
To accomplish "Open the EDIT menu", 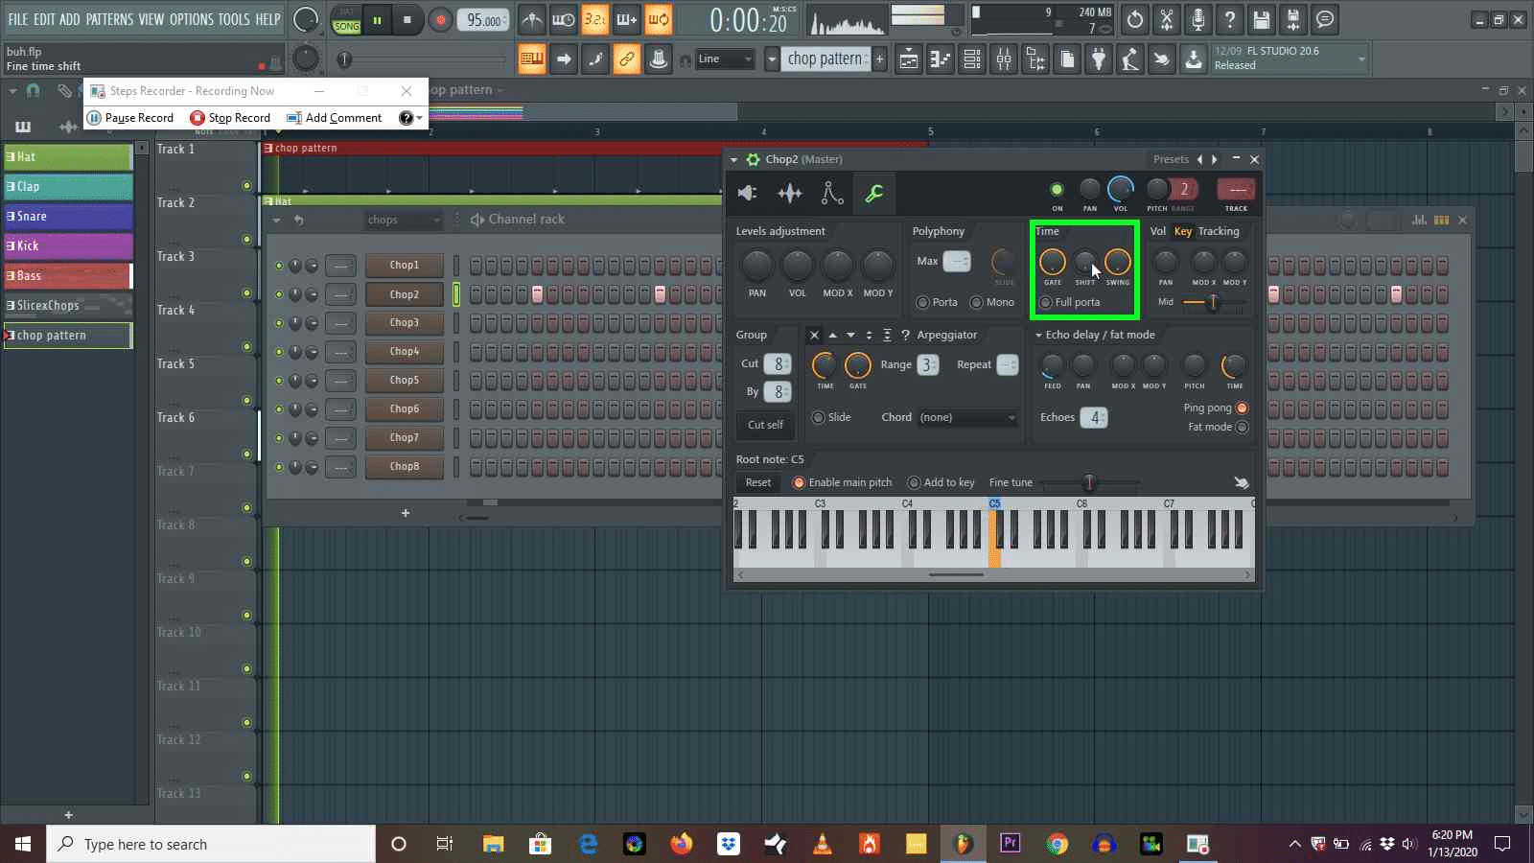I will [x=44, y=19].
